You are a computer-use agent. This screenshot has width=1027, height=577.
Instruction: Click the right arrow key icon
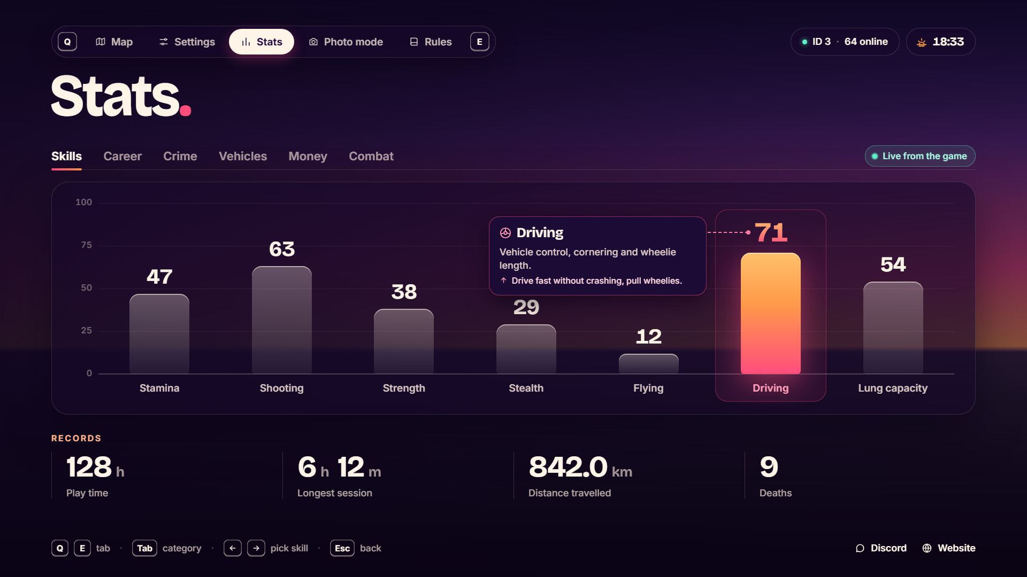[x=256, y=548]
